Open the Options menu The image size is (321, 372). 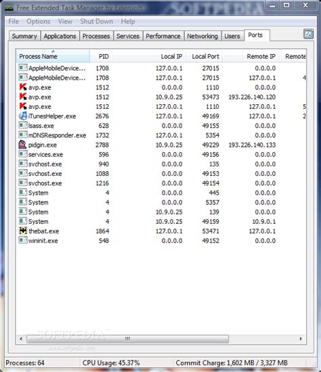tap(39, 22)
